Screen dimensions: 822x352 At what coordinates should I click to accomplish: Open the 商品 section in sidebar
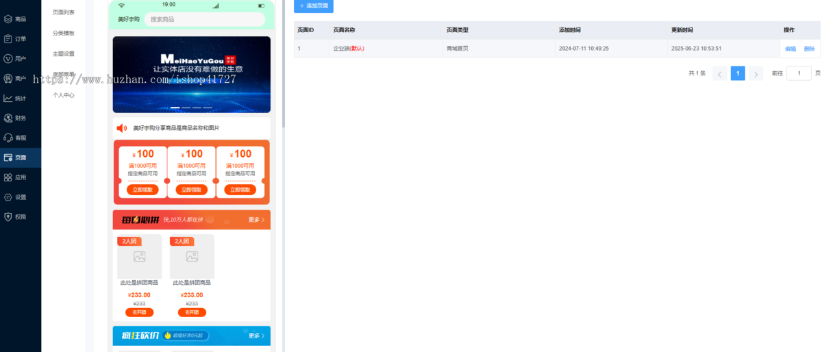tap(21, 18)
